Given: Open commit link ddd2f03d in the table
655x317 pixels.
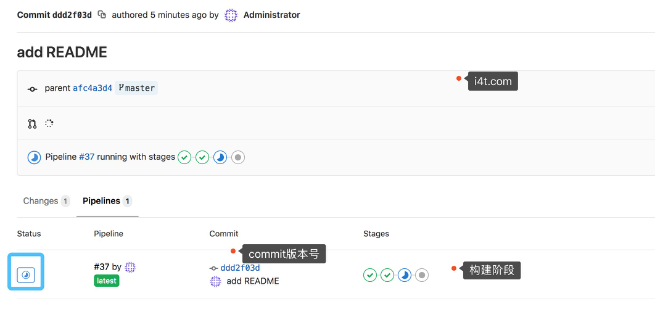Looking at the screenshot, I should click(x=240, y=268).
